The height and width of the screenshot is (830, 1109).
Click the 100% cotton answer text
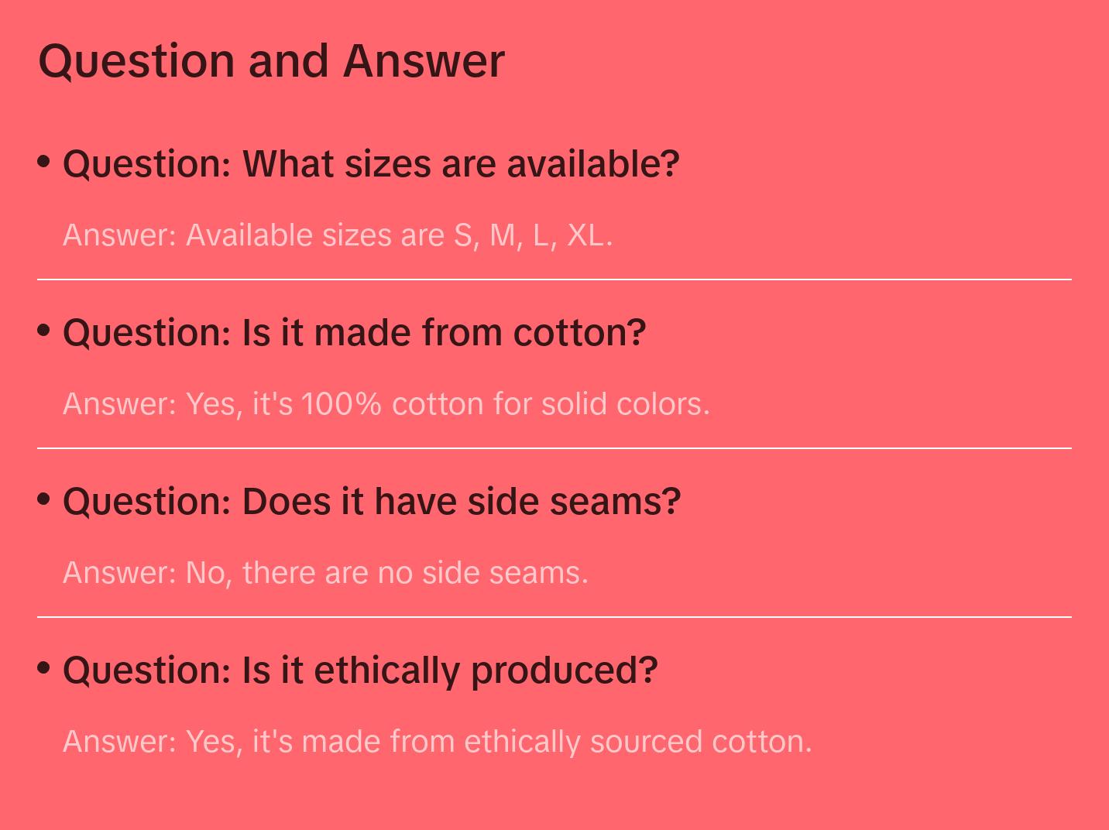[x=386, y=404]
